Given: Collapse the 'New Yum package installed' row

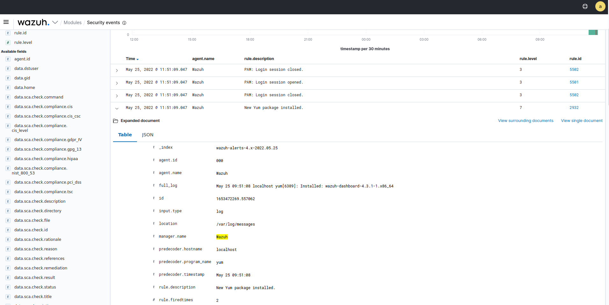Looking at the screenshot, I should [117, 109].
